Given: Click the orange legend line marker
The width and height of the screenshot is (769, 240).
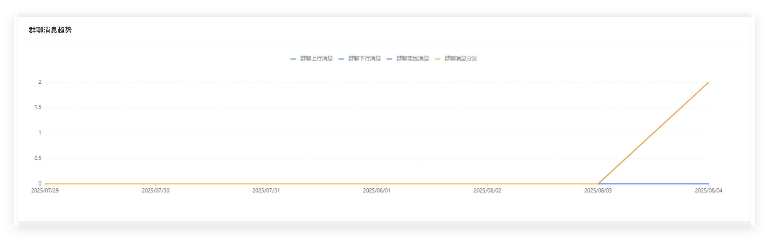Looking at the screenshot, I should pyautogui.click(x=438, y=59).
